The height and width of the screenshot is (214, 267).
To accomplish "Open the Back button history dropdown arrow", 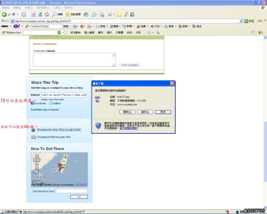I will [x=18, y=15].
